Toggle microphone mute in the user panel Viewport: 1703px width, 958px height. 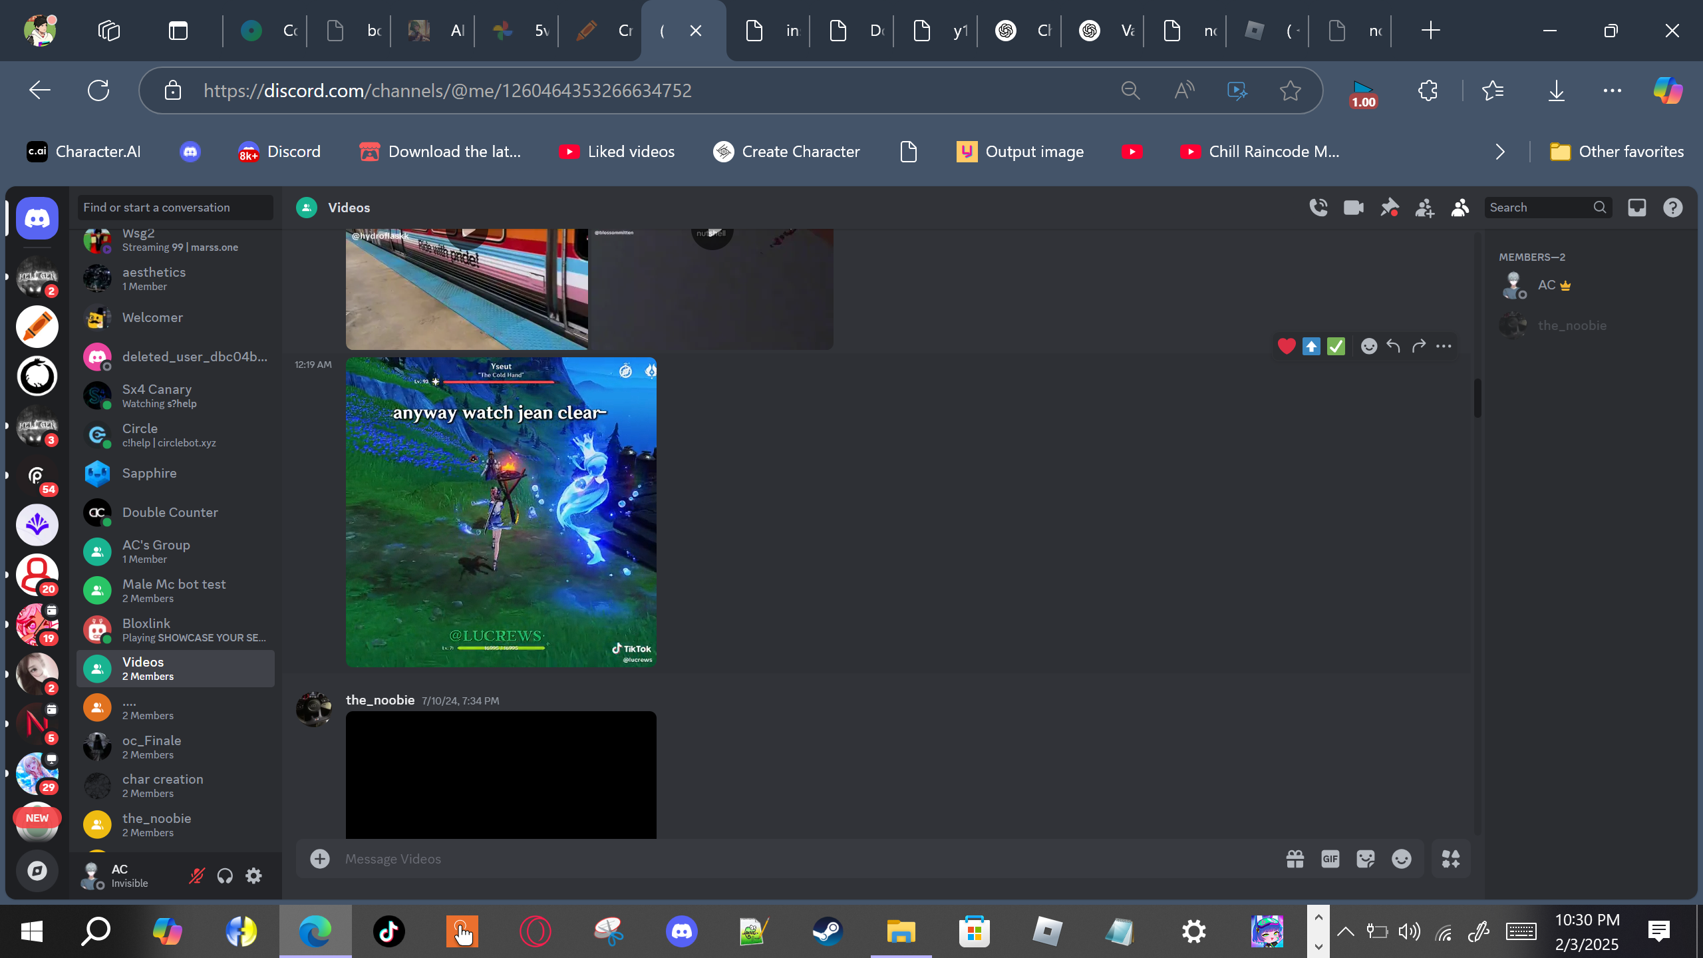(x=196, y=876)
